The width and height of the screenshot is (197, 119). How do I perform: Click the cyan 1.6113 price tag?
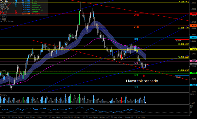(193, 85)
